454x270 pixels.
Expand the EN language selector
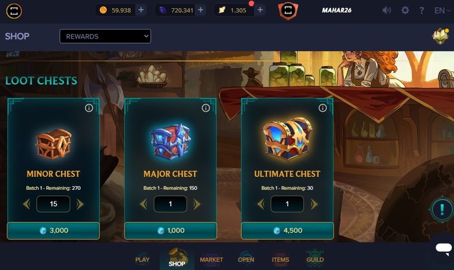[442, 11]
